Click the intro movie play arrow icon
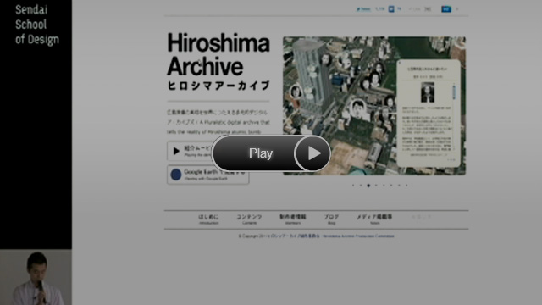 176,151
